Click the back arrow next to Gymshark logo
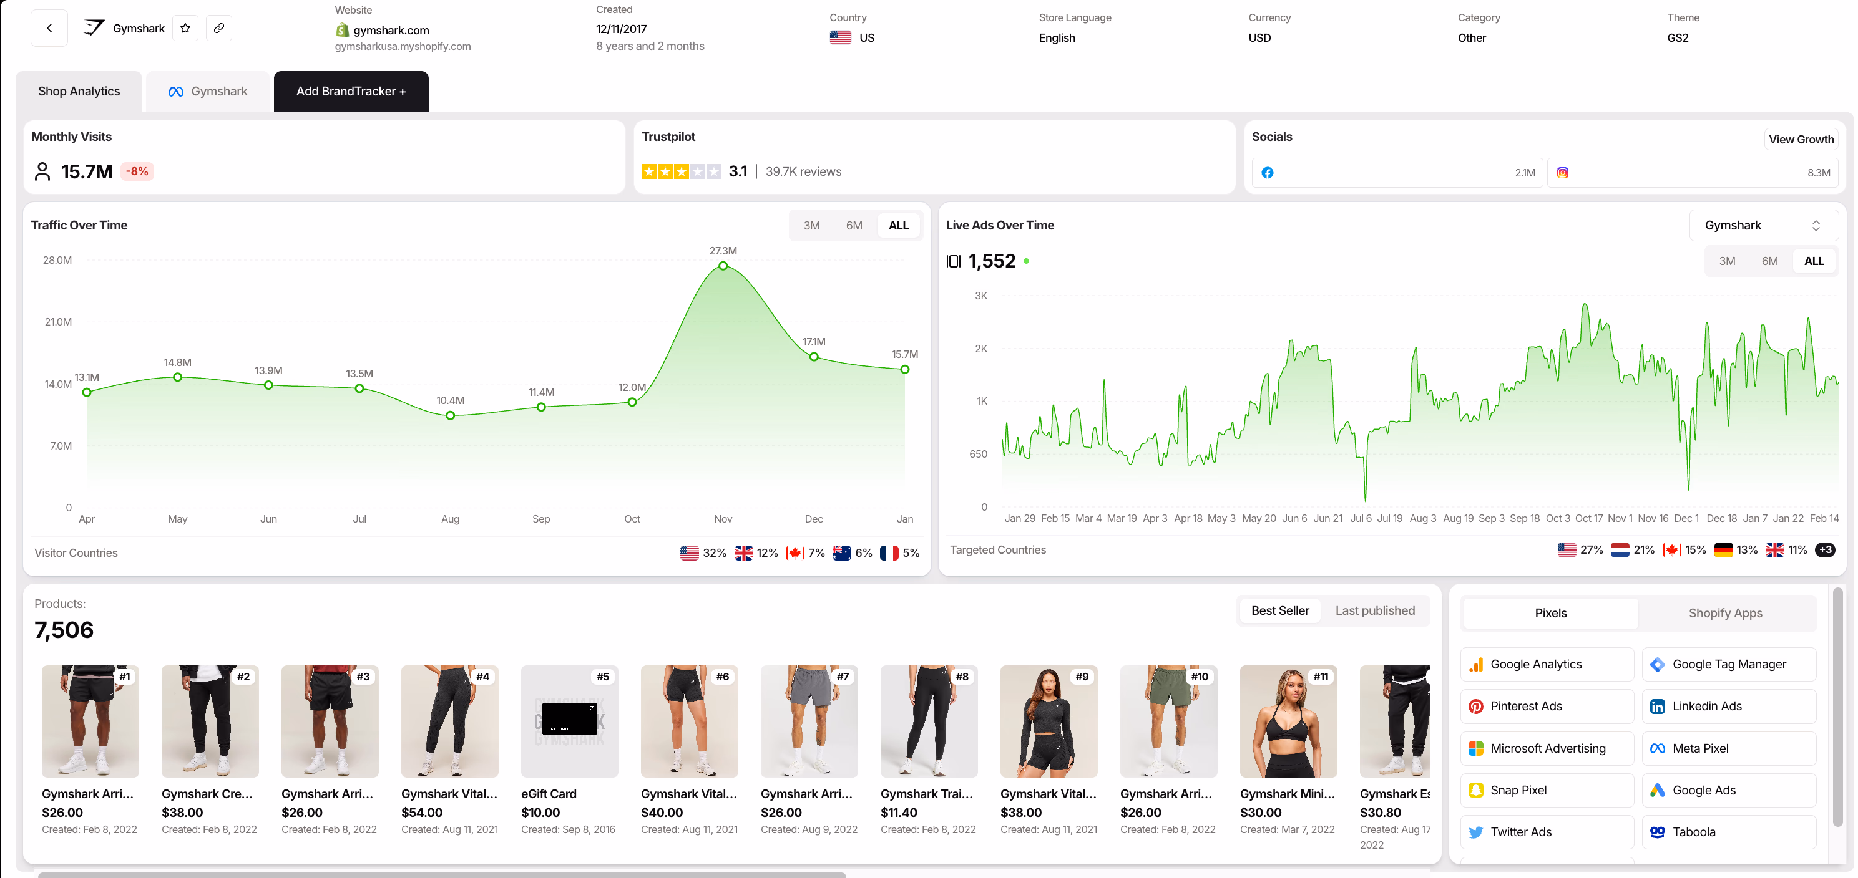This screenshot has height=878, width=1858. 49,28
